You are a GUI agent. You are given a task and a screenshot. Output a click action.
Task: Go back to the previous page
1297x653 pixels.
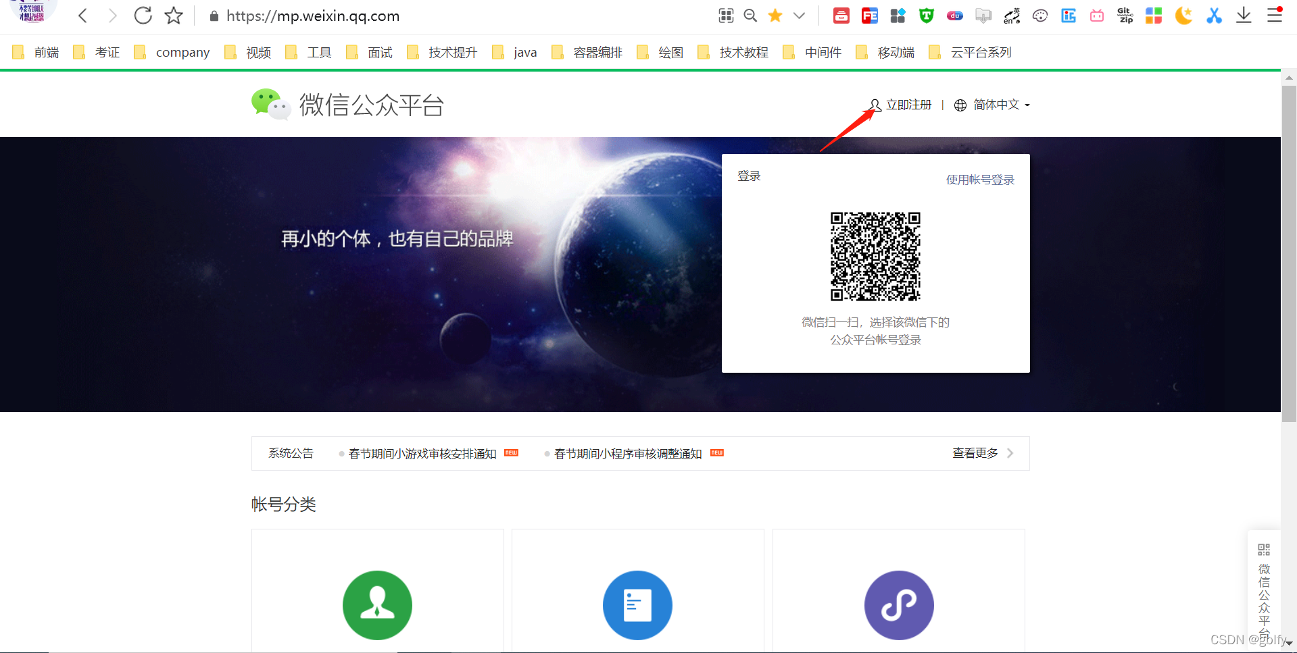click(82, 16)
